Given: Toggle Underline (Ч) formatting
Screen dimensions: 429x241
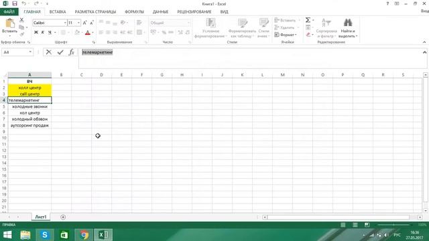Looking at the screenshot, I should (50, 33).
